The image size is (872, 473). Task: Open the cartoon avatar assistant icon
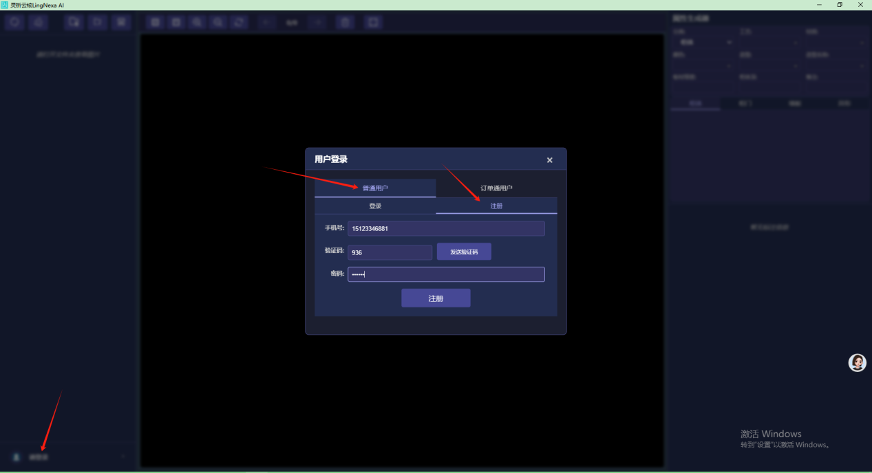click(857, 363)
